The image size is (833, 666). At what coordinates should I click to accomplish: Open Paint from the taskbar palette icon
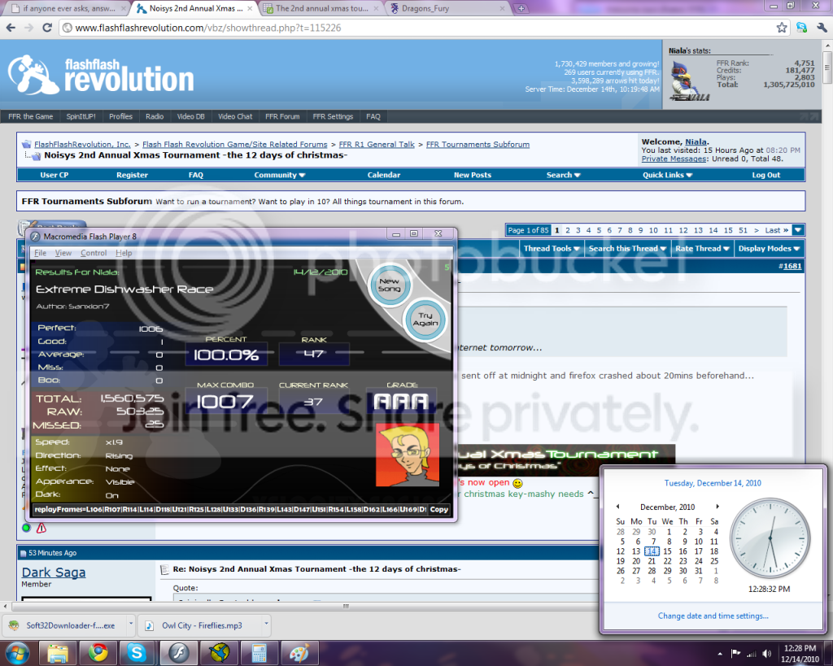pyautogui.click(x=299, y=652)
